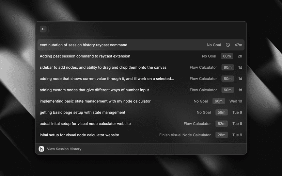The width and height of the screenshot is (282, 176).
Task: Click Flow Calculator goal on "actual inital setup" row
Action: (x=197, y=124)
